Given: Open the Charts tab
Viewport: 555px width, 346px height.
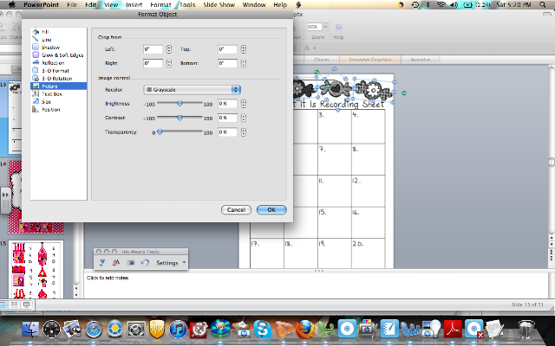Looking at the screenshot, I should click(x=322, y=60).
